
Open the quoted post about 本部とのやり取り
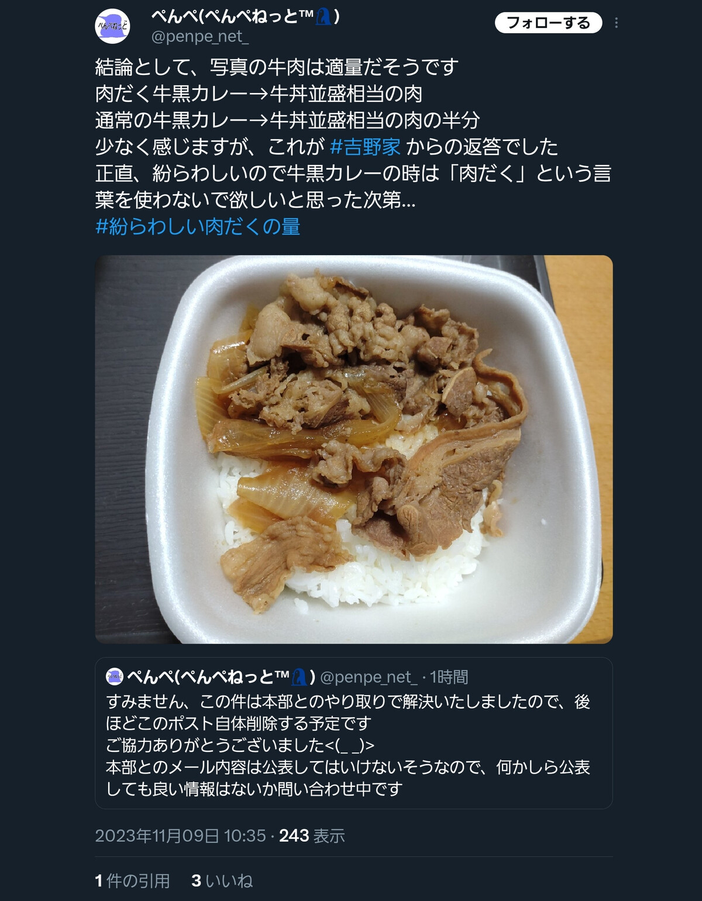pyautogui.click(x=354, y=733)
